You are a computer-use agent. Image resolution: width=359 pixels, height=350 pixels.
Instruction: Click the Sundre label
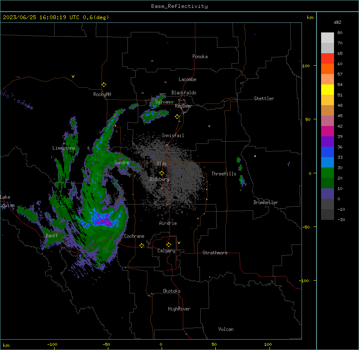[x=122, y=163]
